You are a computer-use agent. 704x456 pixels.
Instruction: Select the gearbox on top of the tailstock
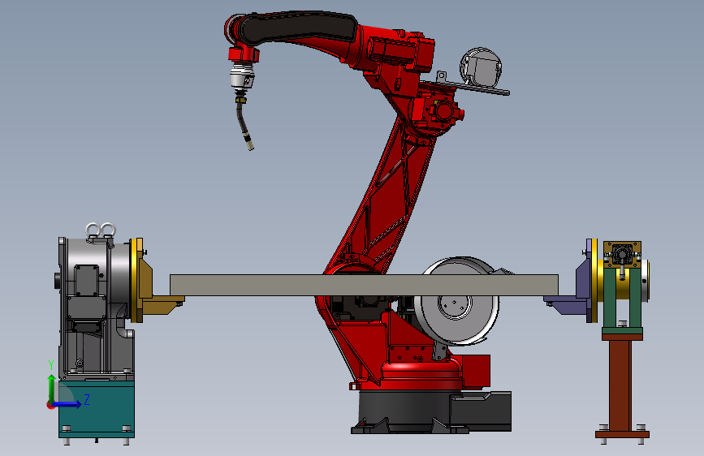(622, 255)
